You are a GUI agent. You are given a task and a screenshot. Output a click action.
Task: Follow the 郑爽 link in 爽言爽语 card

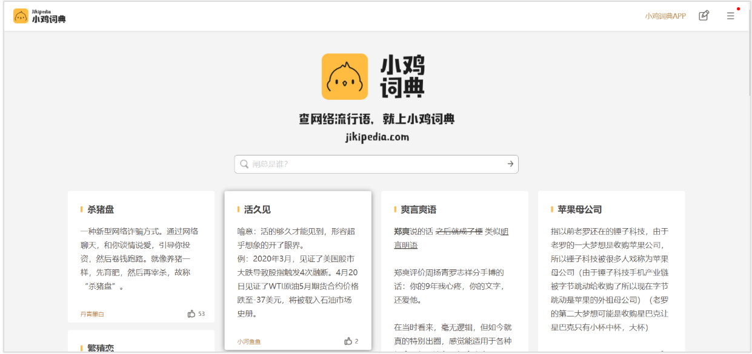click(x=402, y=231)
